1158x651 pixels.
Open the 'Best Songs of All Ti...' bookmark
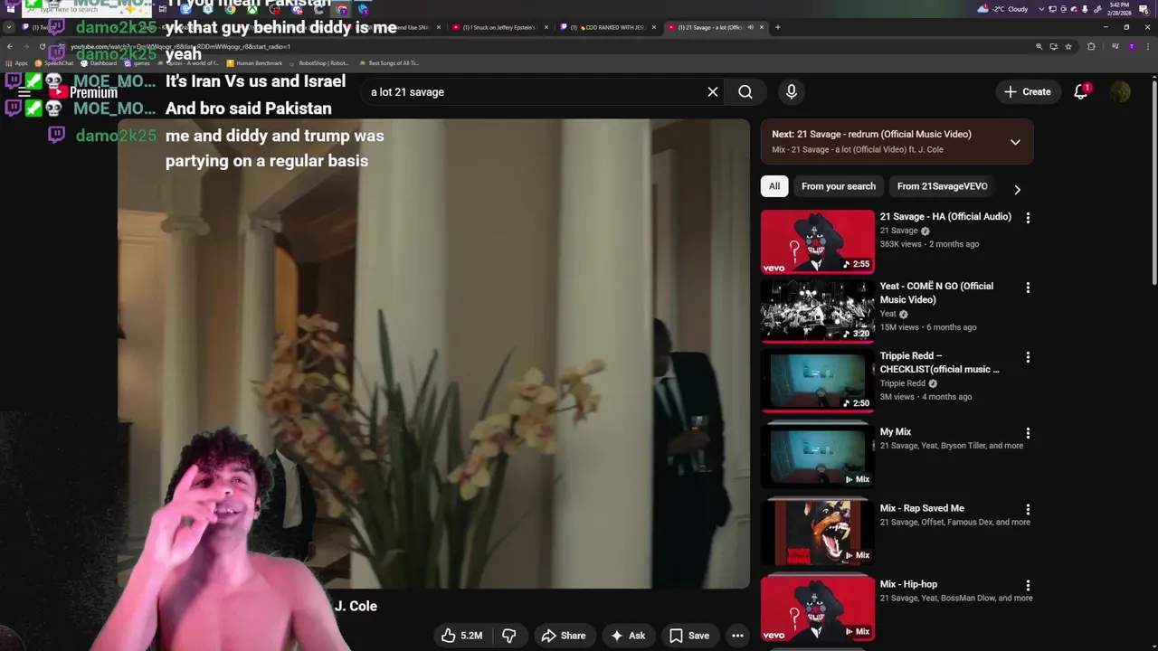(x=388, y=63)
